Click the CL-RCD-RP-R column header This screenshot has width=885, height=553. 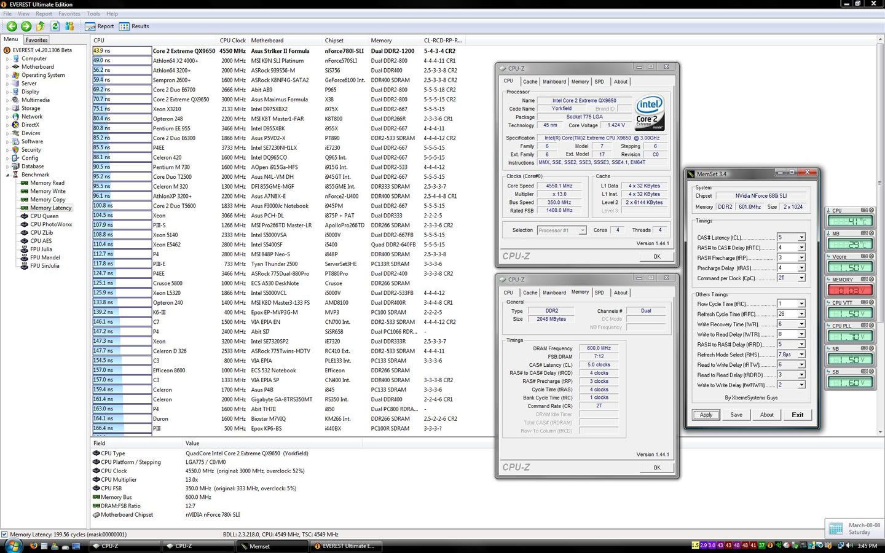pyautogui.click(x=442, y=41)
